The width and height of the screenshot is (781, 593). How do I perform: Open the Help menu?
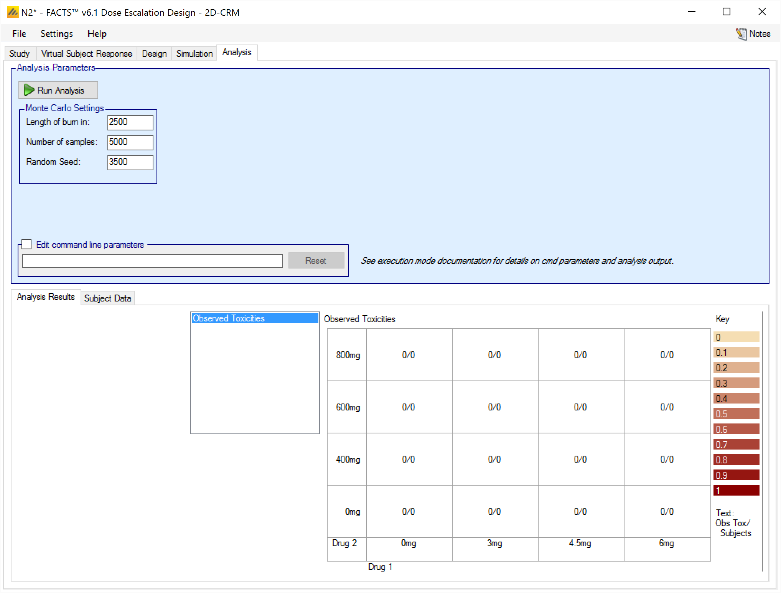tap(97, 34)
